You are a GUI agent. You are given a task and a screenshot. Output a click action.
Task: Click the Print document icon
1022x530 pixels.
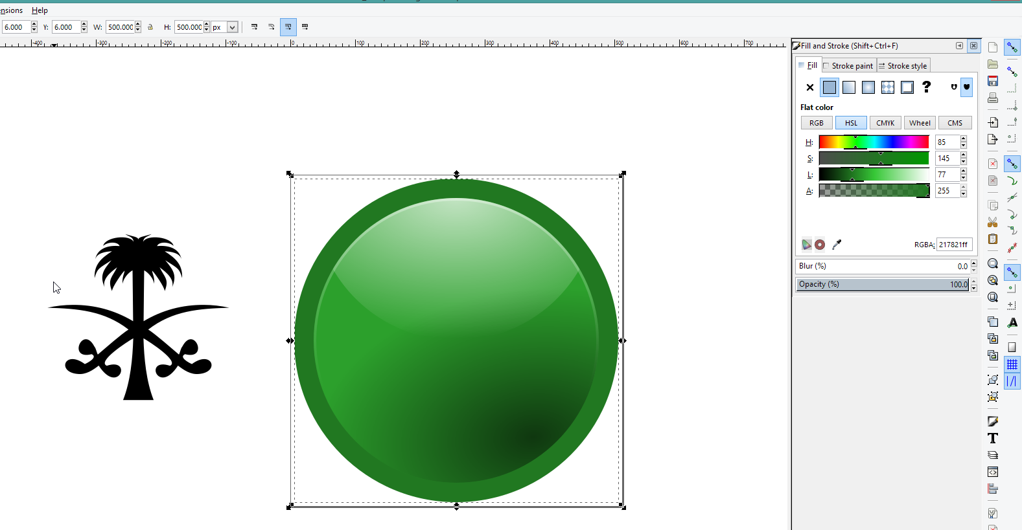pos(992,98)
